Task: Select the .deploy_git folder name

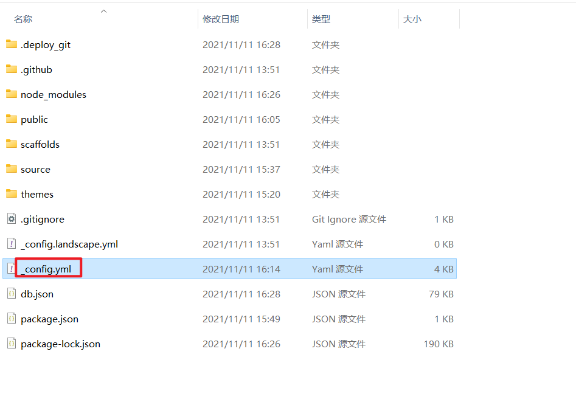Action: pos(46,45)
